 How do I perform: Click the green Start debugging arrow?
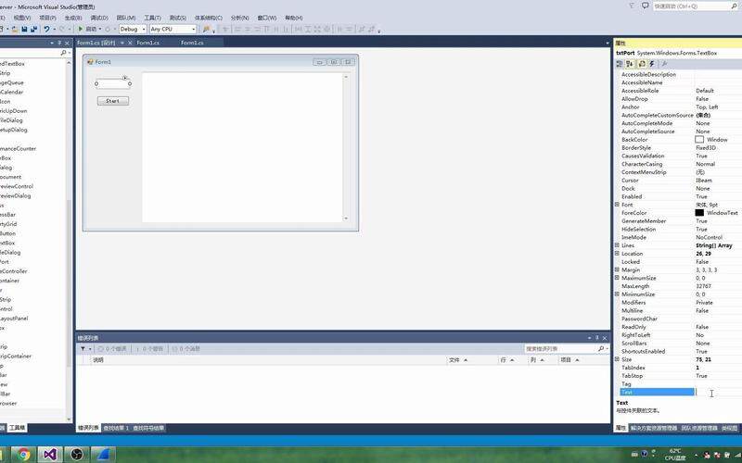[x=81, y=30]
